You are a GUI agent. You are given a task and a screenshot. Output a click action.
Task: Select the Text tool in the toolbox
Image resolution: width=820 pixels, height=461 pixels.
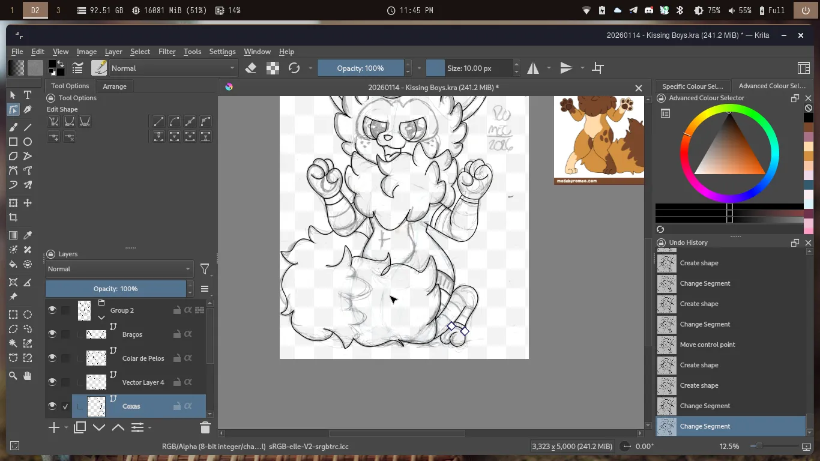(x=28, y=95)
